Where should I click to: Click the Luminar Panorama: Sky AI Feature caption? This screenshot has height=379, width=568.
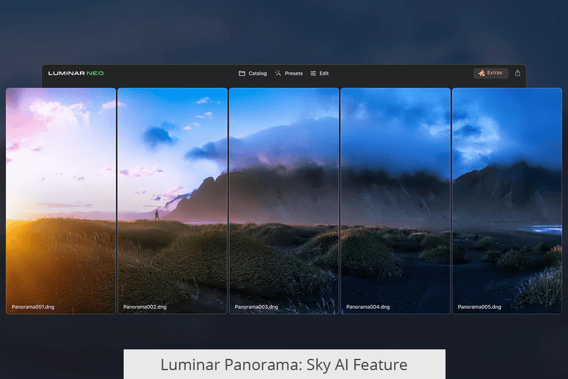point(285,365)
